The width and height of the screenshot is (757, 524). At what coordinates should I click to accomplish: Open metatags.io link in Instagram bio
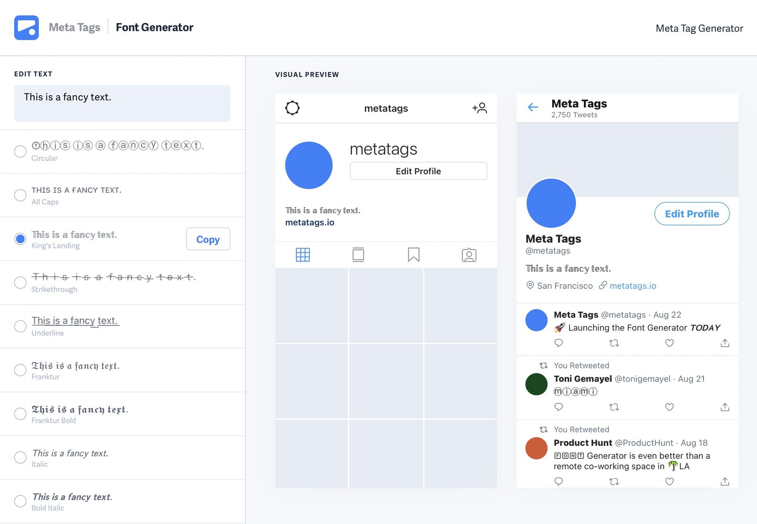[310, 222]
